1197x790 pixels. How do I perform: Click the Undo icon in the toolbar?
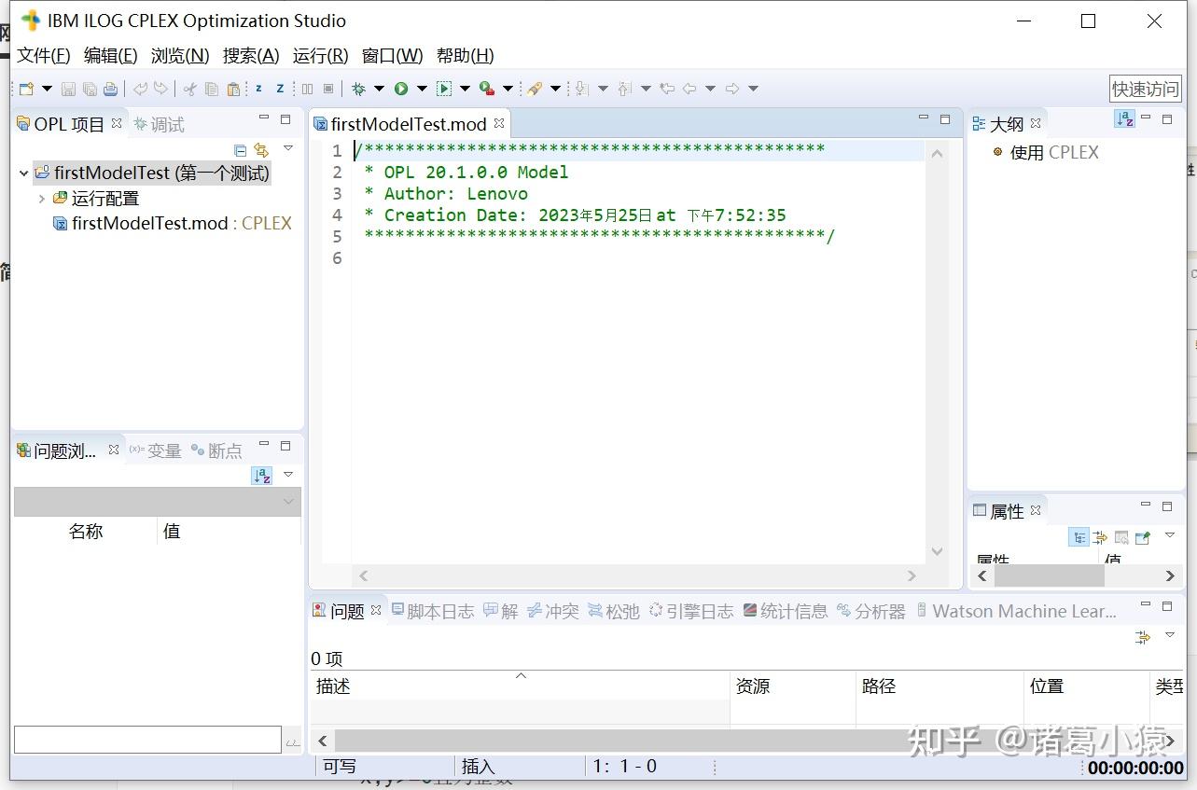coord(140,89)
